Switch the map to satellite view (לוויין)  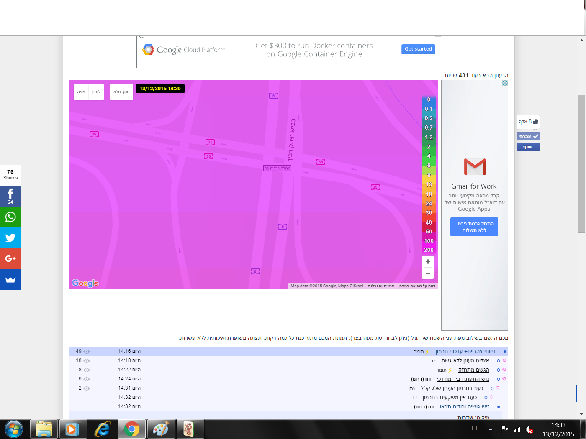click(96, 92)
